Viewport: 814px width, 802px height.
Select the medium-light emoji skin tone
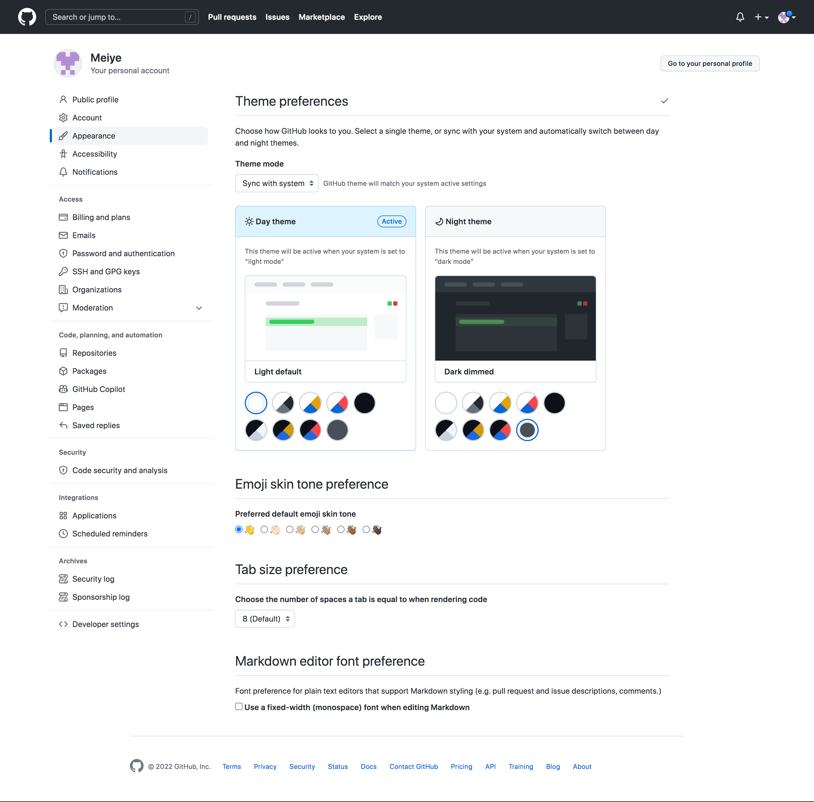coord(290,529)
